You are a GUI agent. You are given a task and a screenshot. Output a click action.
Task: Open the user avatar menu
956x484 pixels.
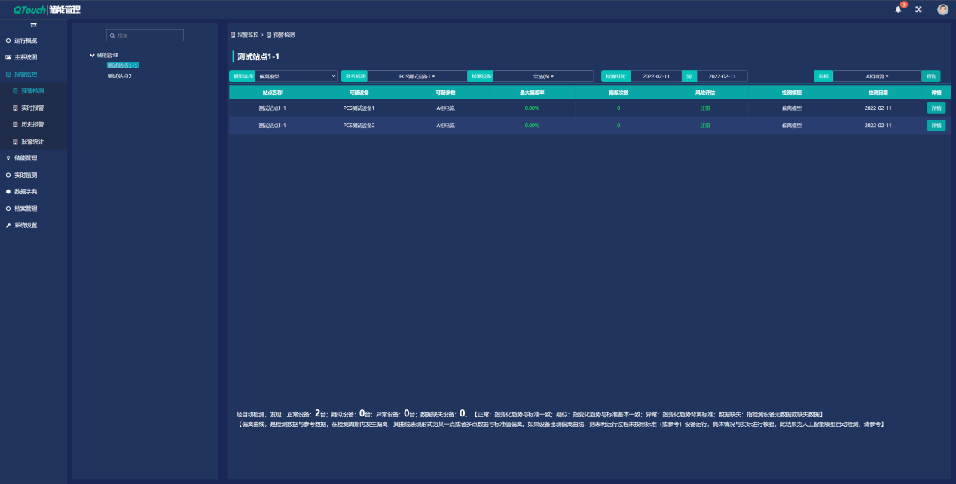[942, 10]
